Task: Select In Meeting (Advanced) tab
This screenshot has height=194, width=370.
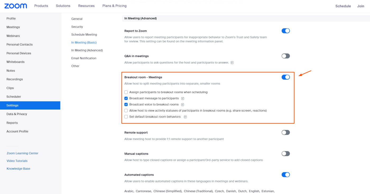Action: pyautogui.click(x=87, y=50)
